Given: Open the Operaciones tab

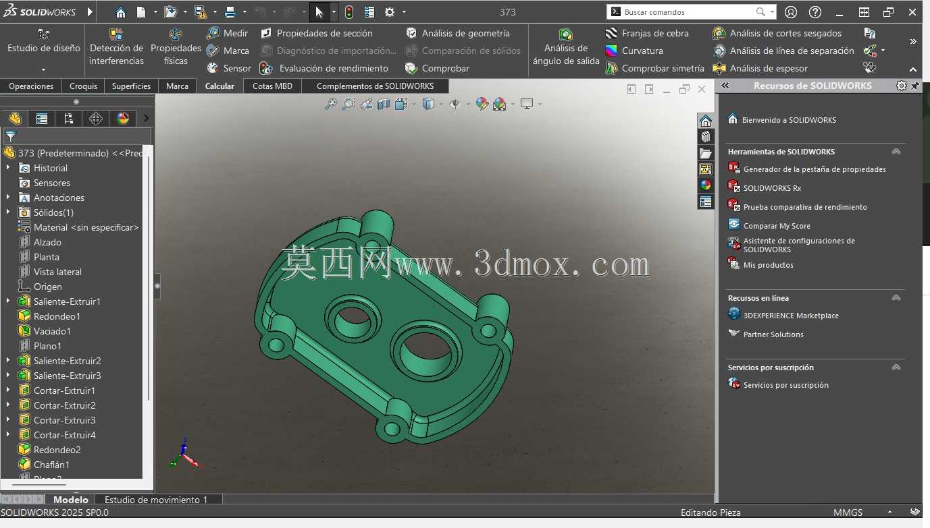Looking at the screenshot, I should coord(31,86).
